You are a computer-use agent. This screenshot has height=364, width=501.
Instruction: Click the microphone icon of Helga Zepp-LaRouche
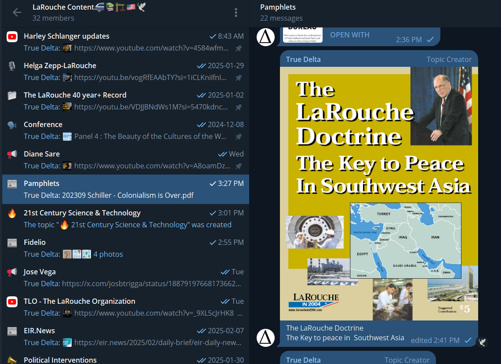(12, 66)
